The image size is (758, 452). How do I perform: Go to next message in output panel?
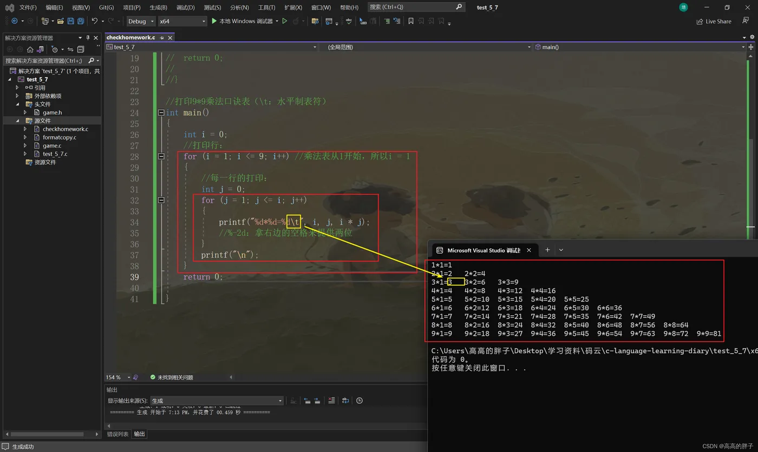[x=317, y=401]
